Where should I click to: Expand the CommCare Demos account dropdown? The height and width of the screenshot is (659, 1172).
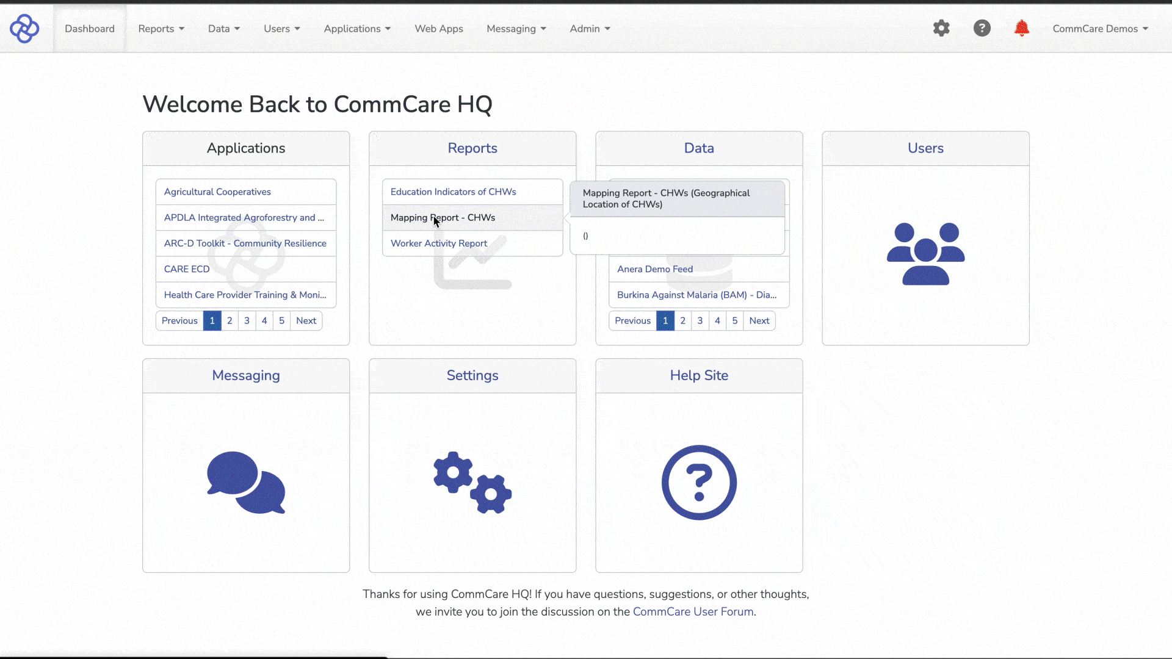(x=1100, y=28)
